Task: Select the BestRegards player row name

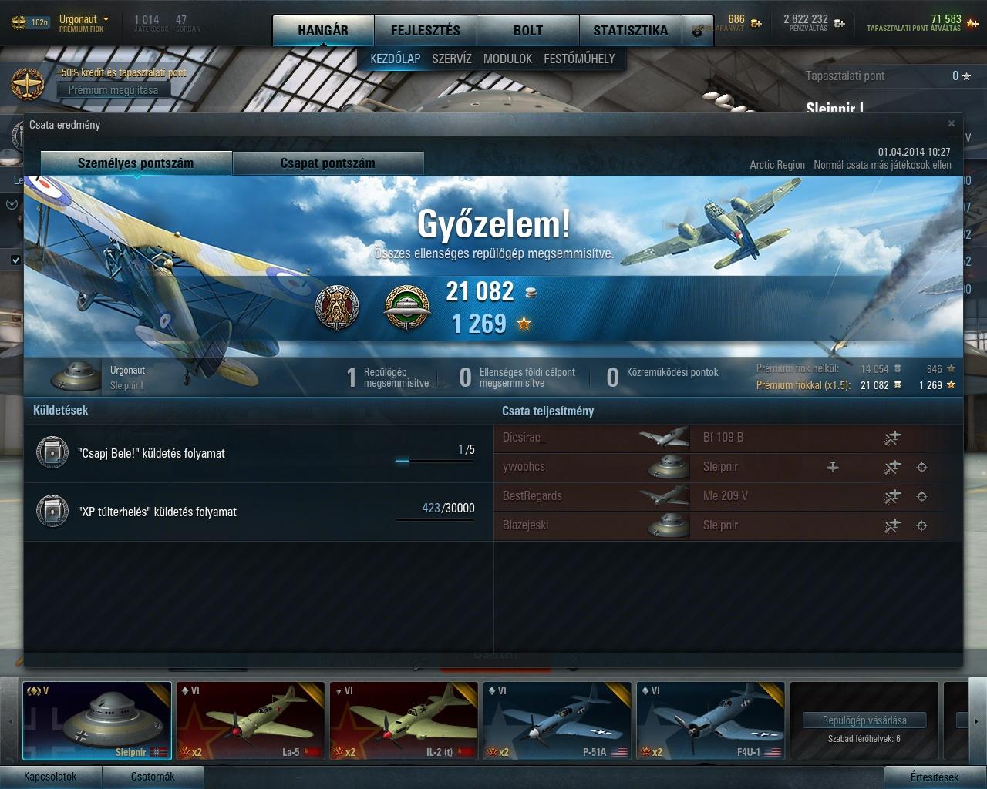Action: (x=532, y=496)
